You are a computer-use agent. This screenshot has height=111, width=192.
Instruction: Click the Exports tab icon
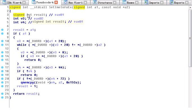tap(171, 3)
